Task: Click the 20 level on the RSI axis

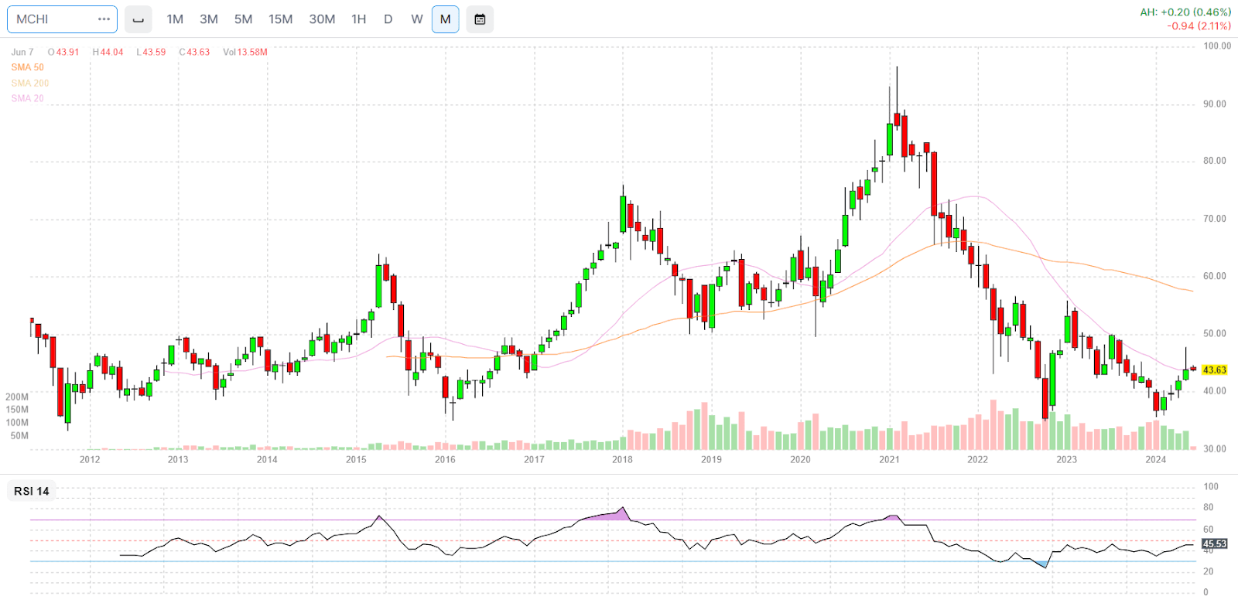Action: point(1209,571)
